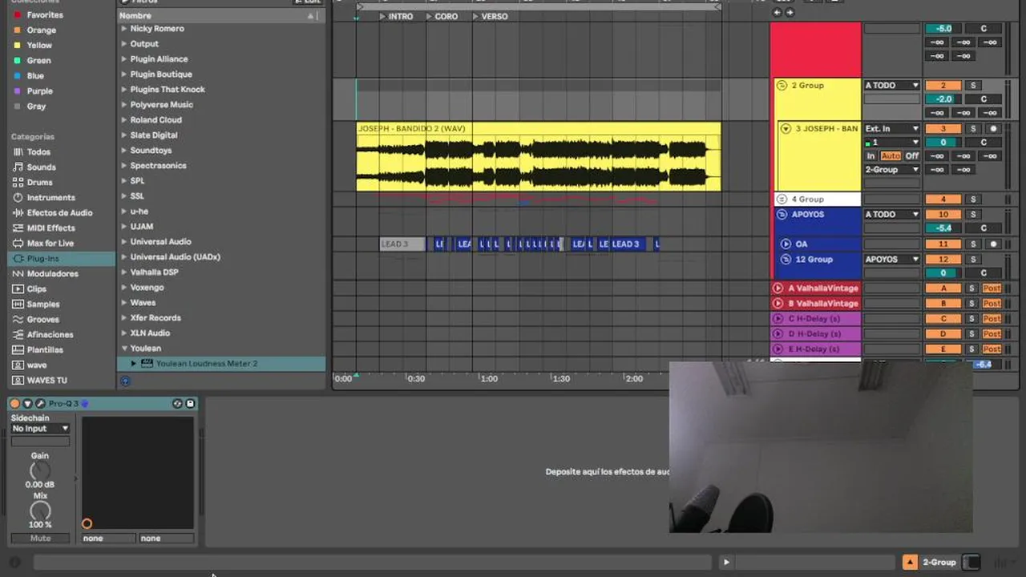Select the gray LEAD 3 clip
The image size is (1026, 577).
tap(402, 244)
